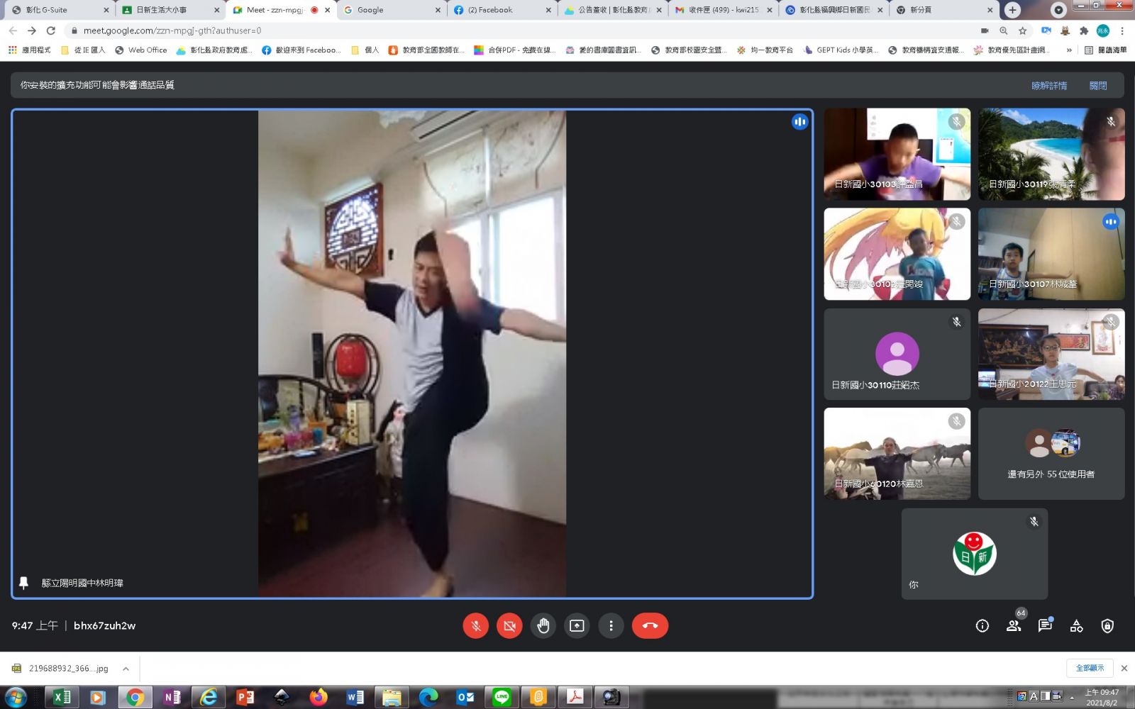Open meeting details info icon
The image size is (1135, 709).
[x=982, y=625]
